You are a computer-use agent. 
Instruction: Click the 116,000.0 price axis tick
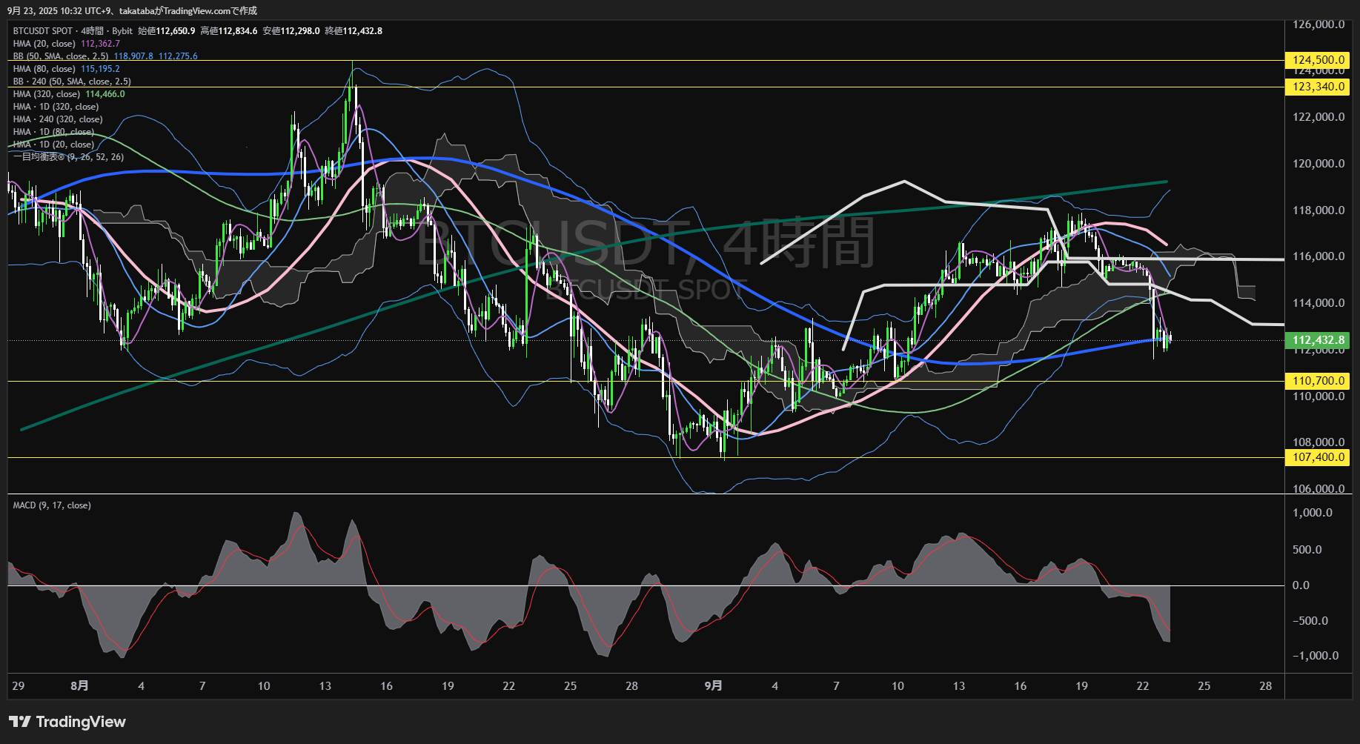(x=1318, y=256)
